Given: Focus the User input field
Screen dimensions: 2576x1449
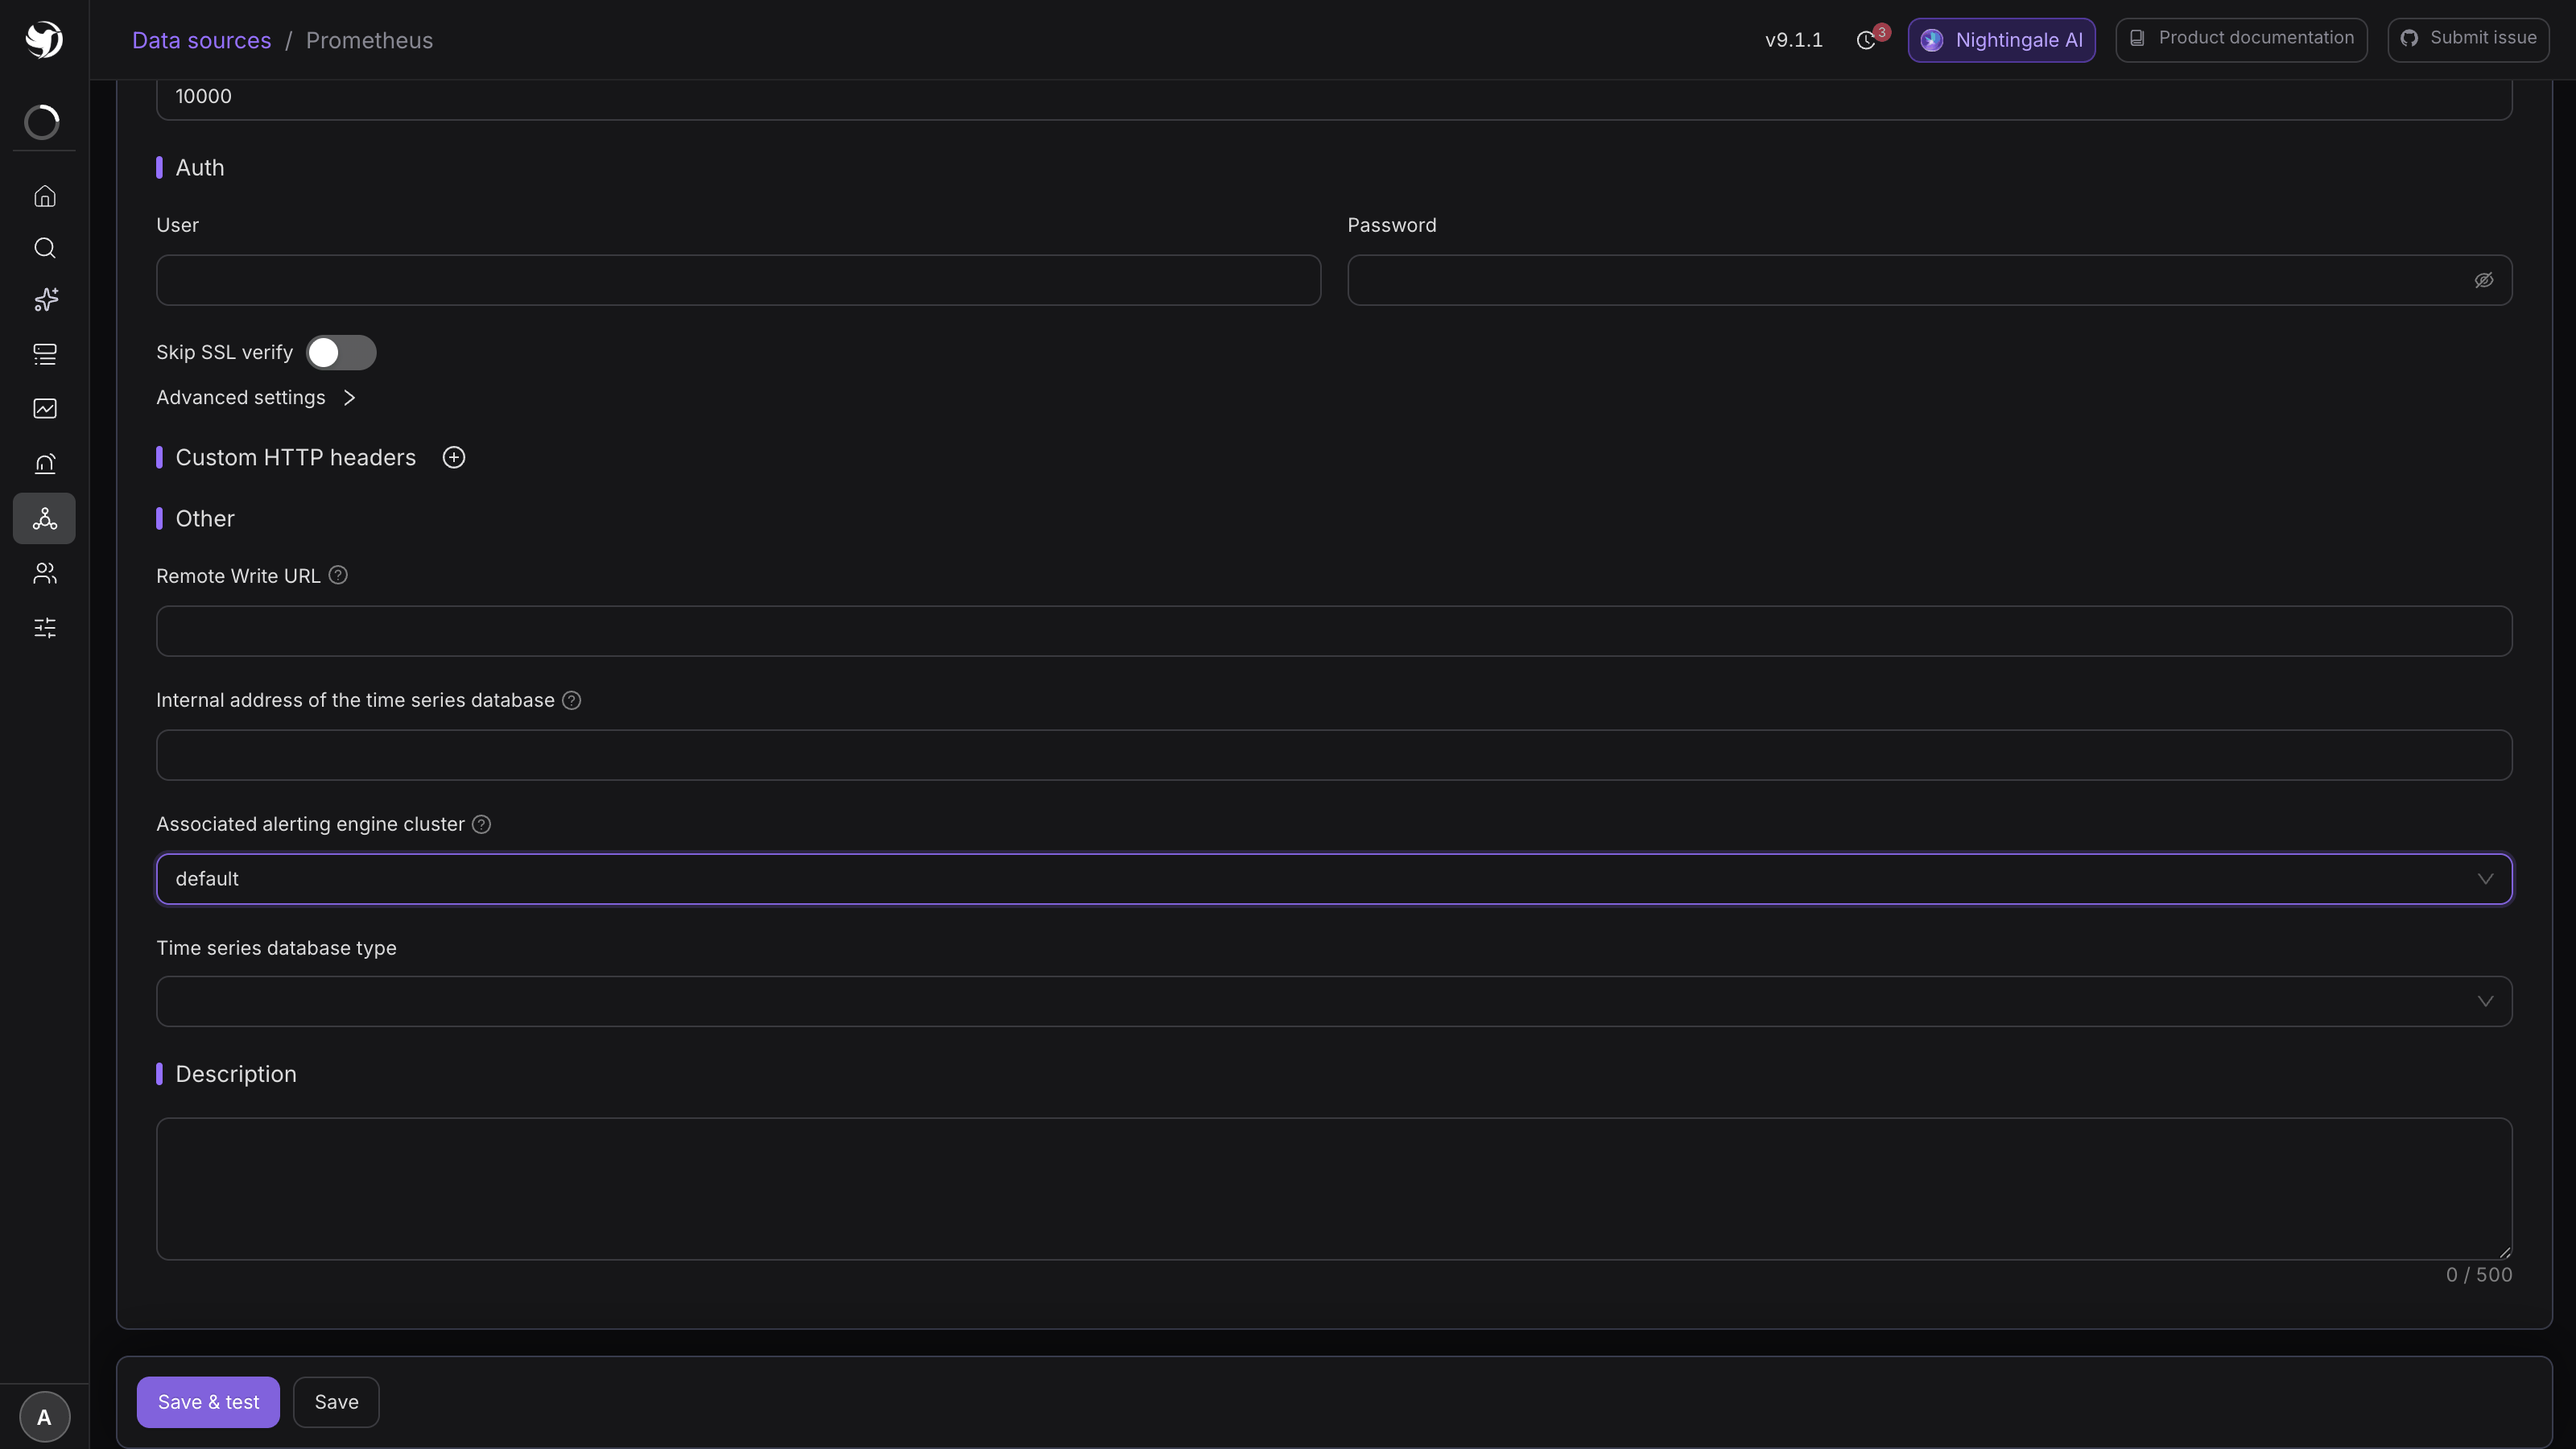Looking at the screenshot, I should (738, 280).
